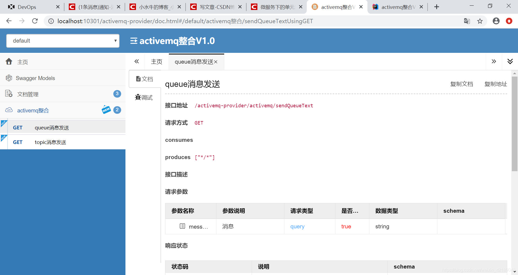
Task: Go back using the browser back arrow
Action: (9, 21)
